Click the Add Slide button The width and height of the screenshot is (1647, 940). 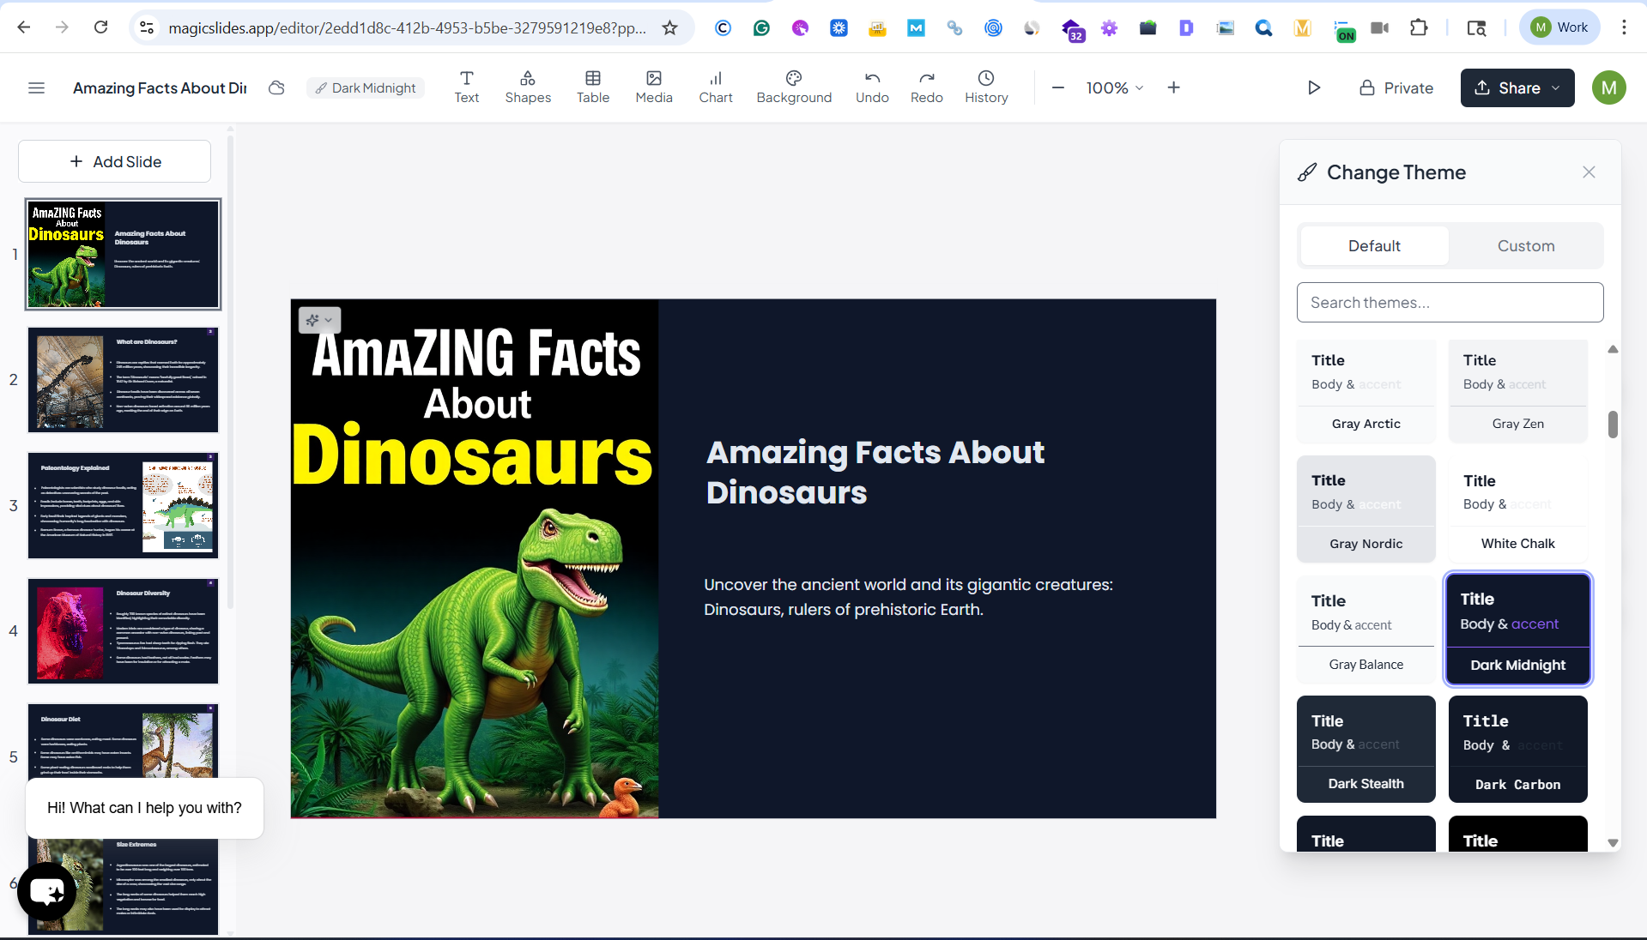pyautogui.click(x=115, y=161)
